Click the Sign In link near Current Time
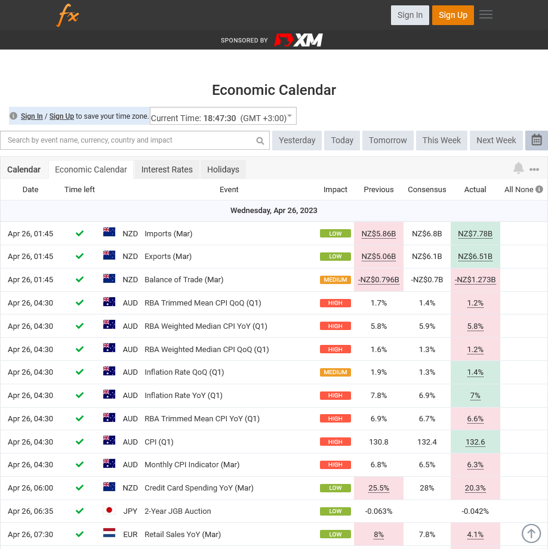 [32, 116]
